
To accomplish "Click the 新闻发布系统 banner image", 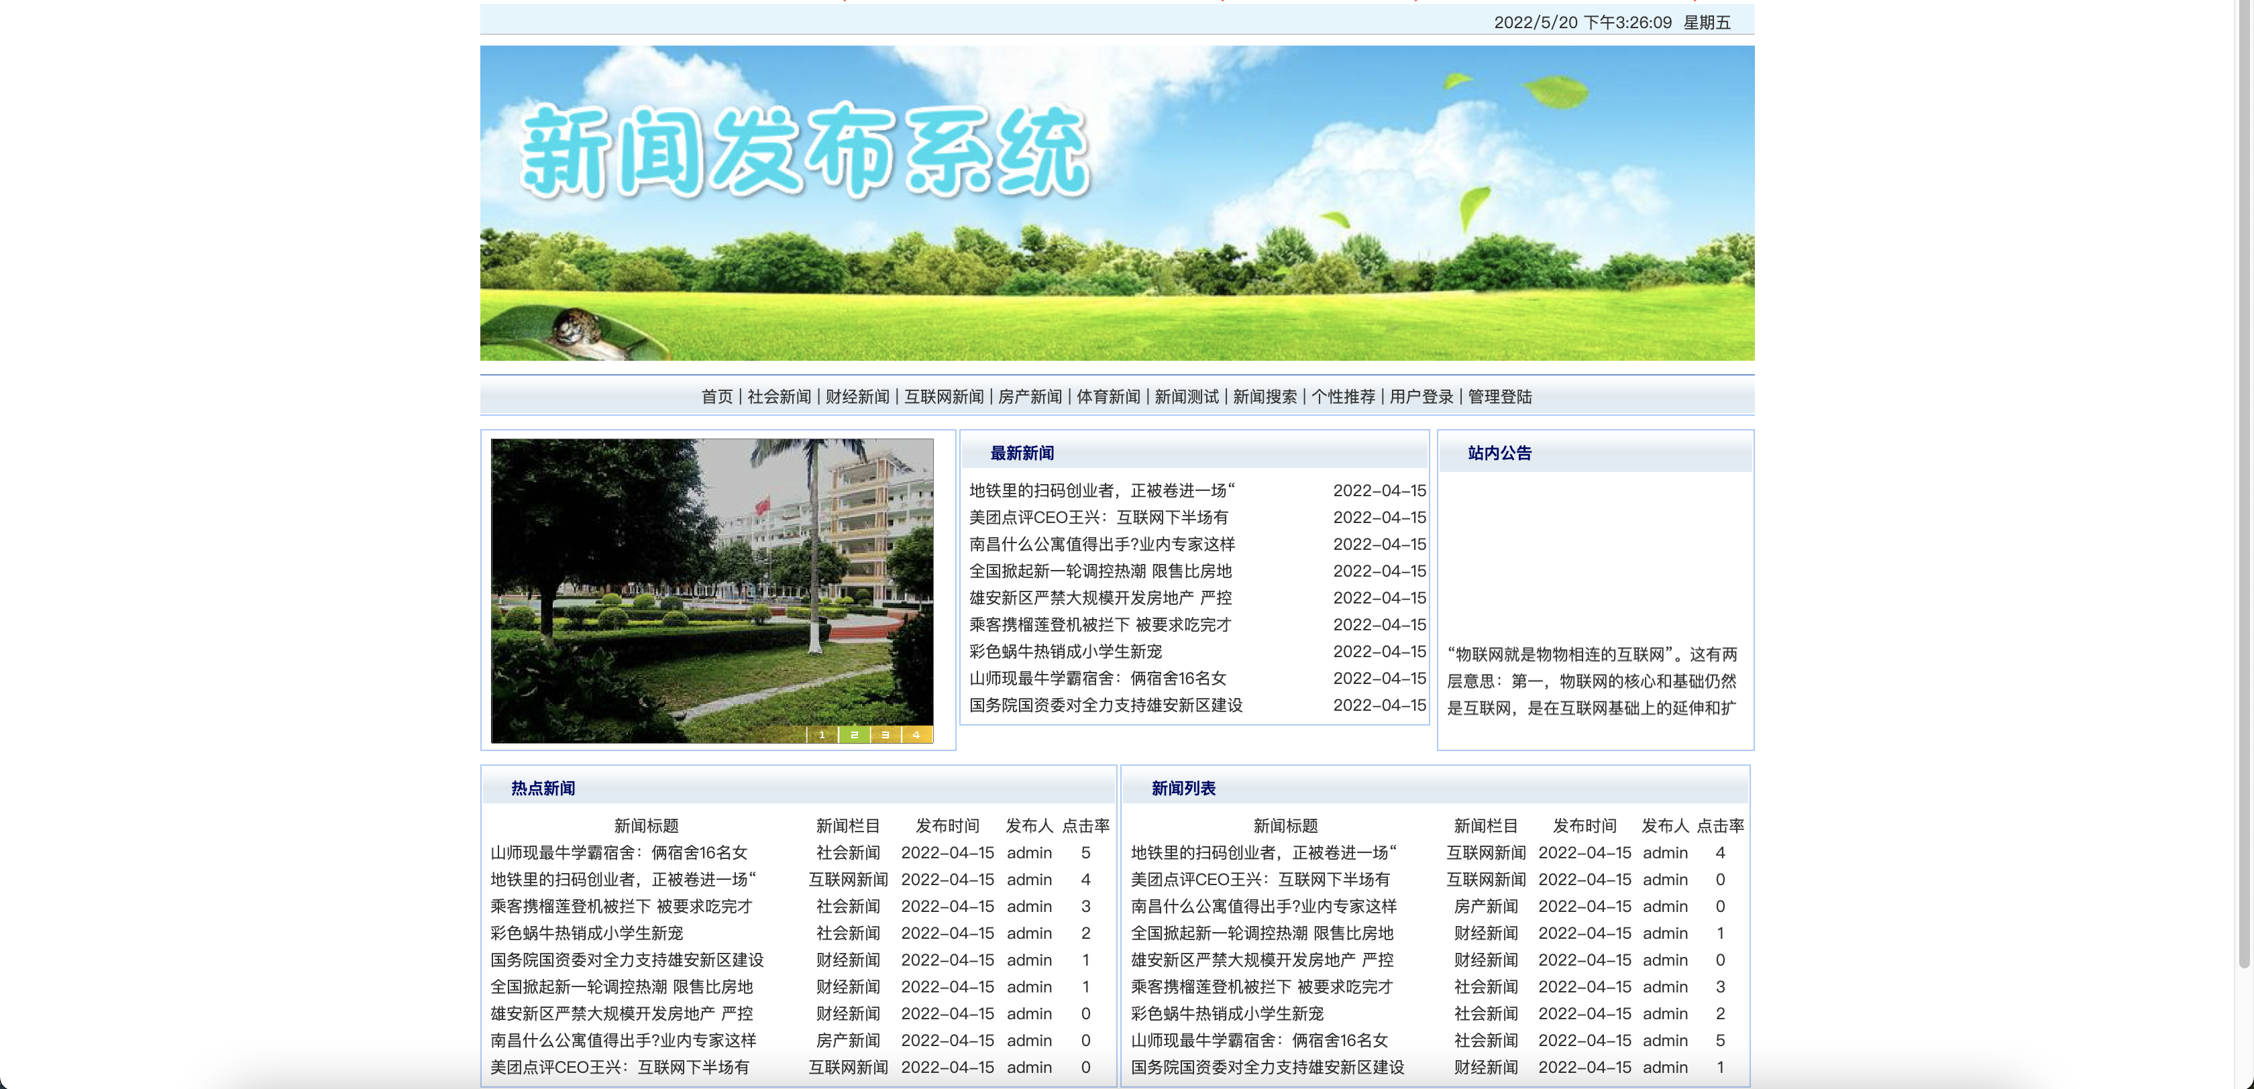I will [x=1118, y=203].
